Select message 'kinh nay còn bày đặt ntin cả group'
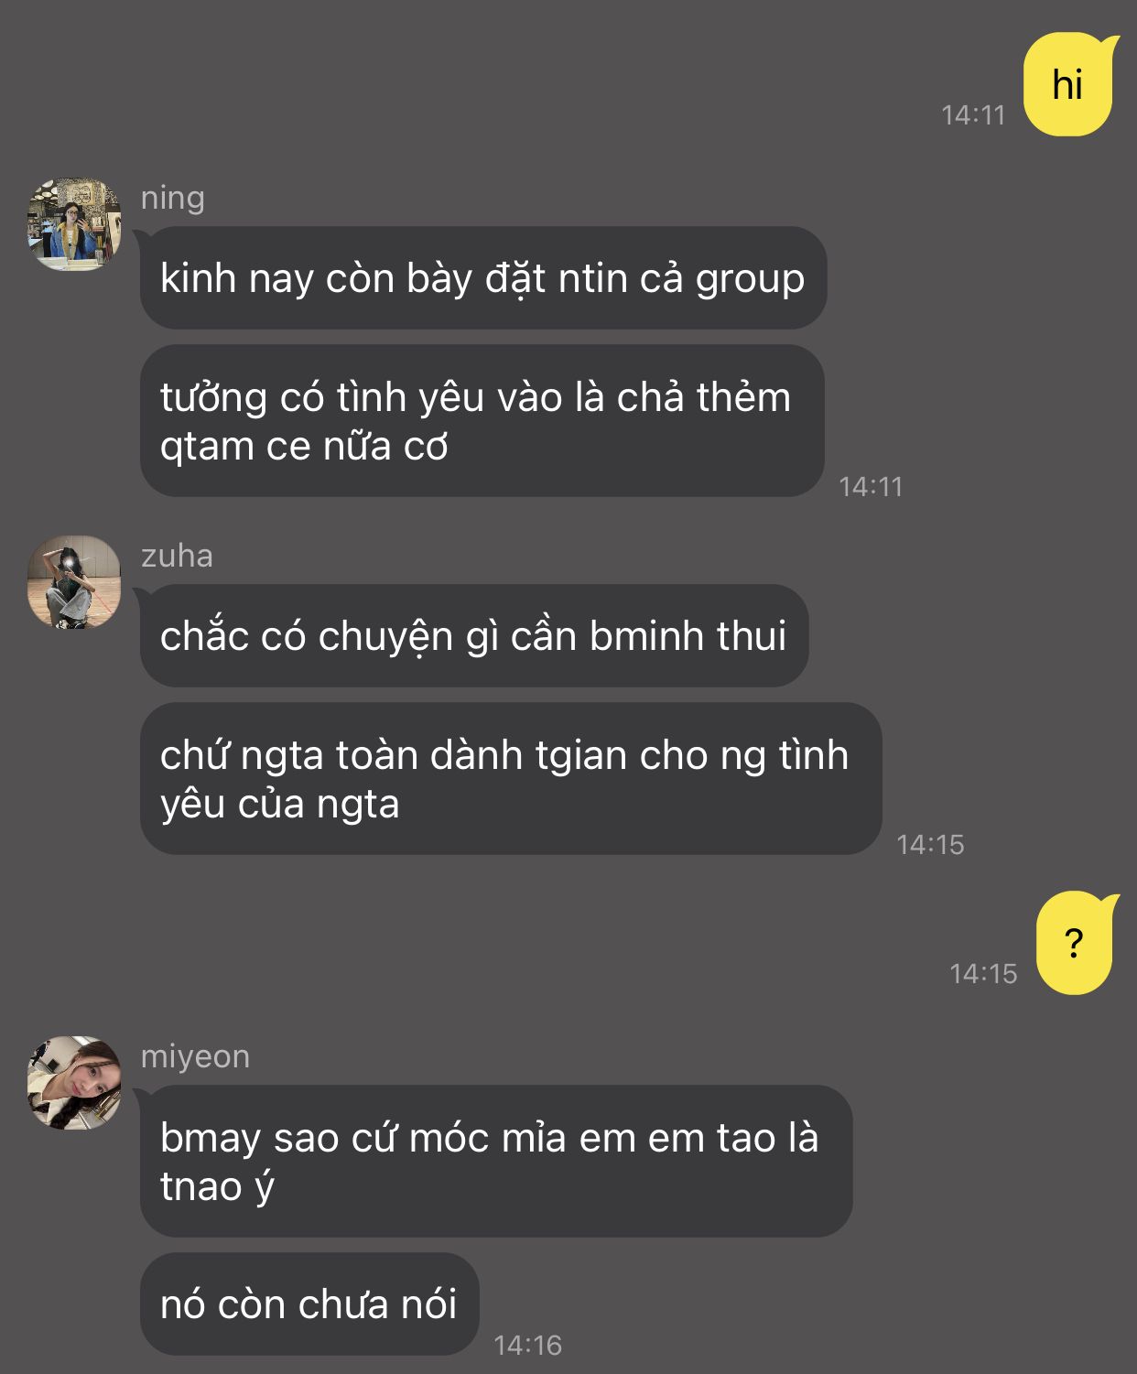 point(482,278)
